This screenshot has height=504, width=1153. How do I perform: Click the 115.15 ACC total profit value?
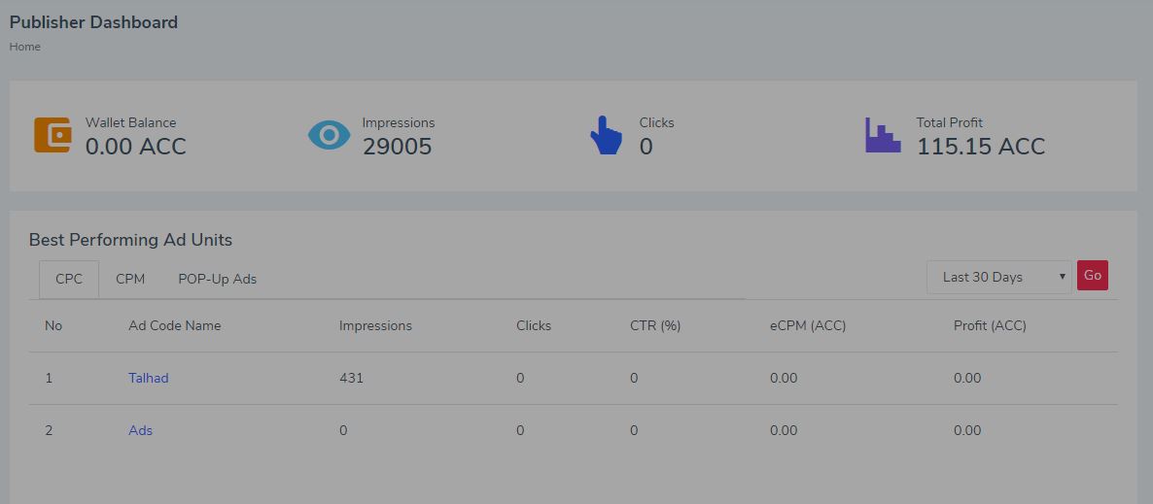pyautogui.click(x=981, y=147)
